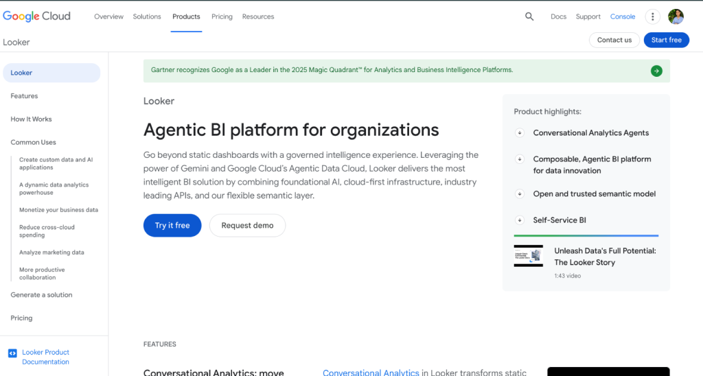This screenshot has width=703, height=376.
Task: Click the Looker product name in subheader
Action: [16, 42]
